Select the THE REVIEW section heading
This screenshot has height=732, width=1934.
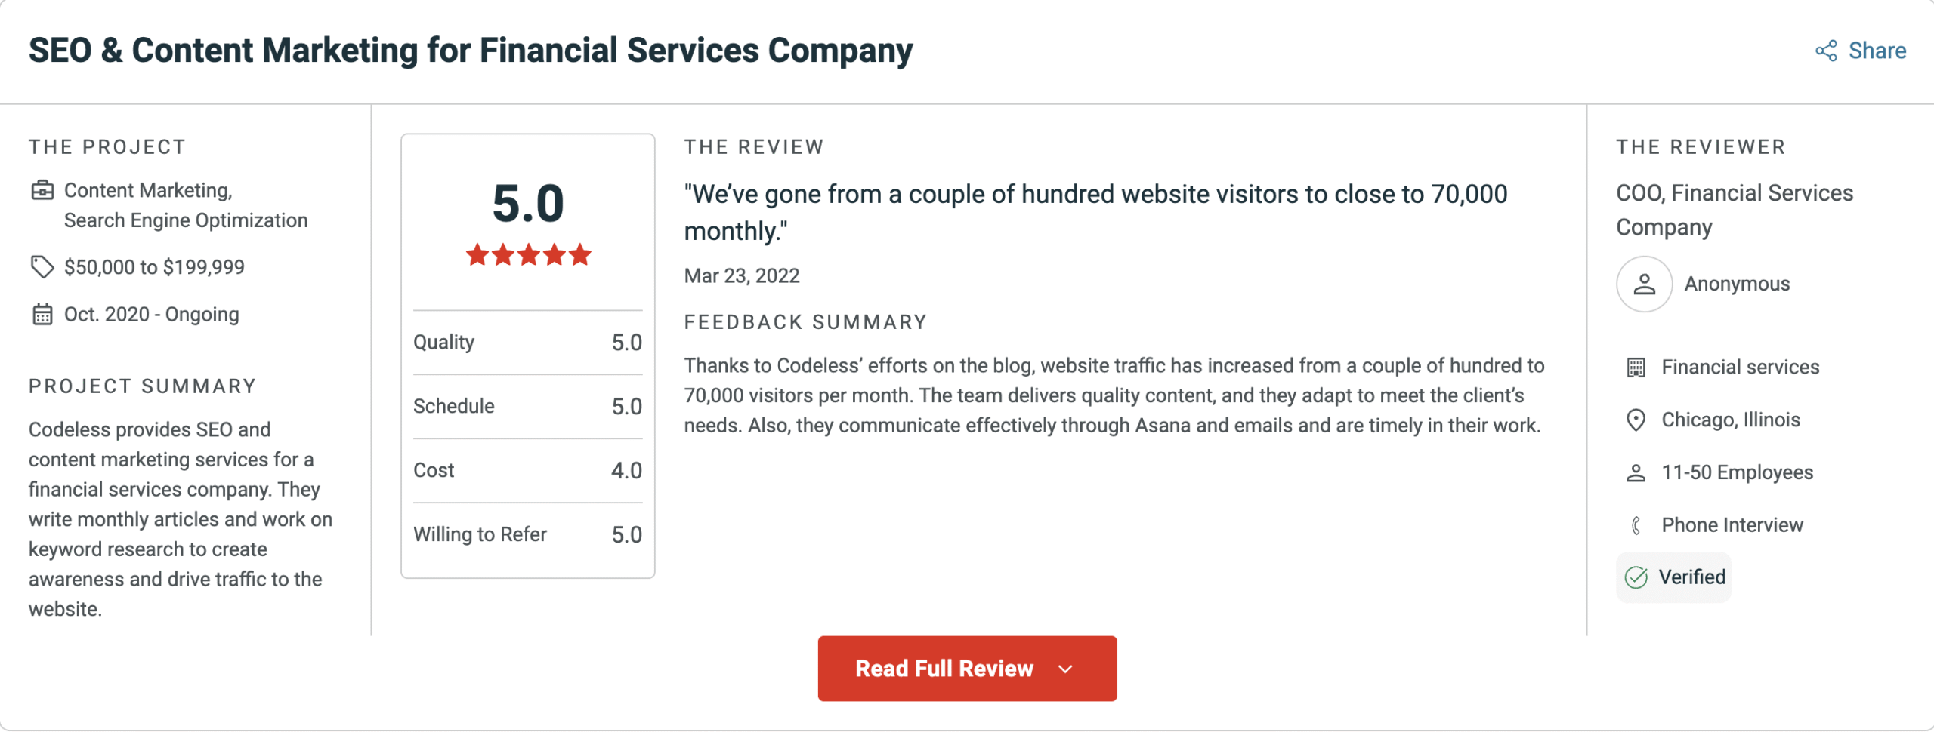point(753,146)
